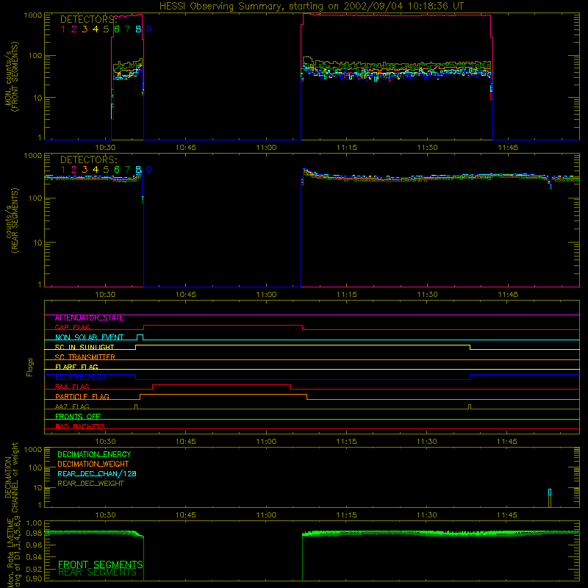The height and width of the screenshot is (588, 588).
Task: Click detector 4 in rear-segments legend
Action: 96,170
